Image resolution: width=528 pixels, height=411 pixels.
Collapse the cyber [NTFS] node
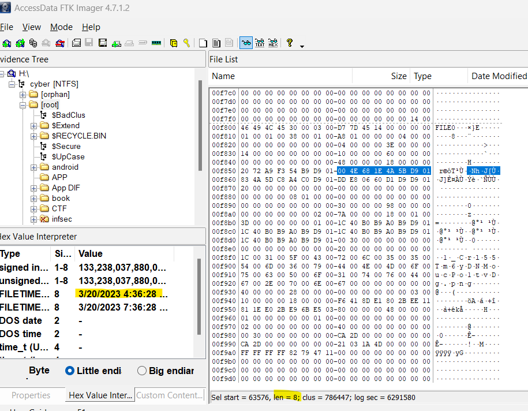point(12,84)
